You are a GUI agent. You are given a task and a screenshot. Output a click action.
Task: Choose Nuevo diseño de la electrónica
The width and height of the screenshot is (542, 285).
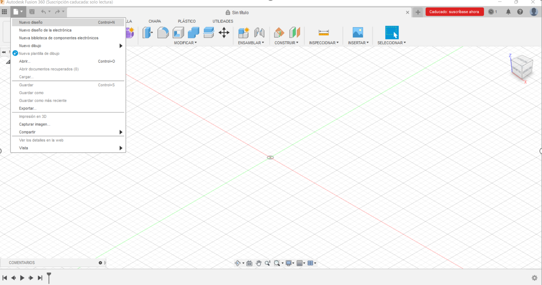pyautogui.click(x=68, y=30)
